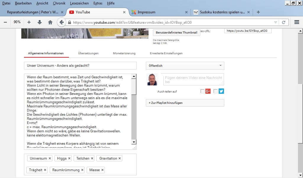Open the Firefox hamburger menu
303x178 pixels.
click(x=297, y=22)
